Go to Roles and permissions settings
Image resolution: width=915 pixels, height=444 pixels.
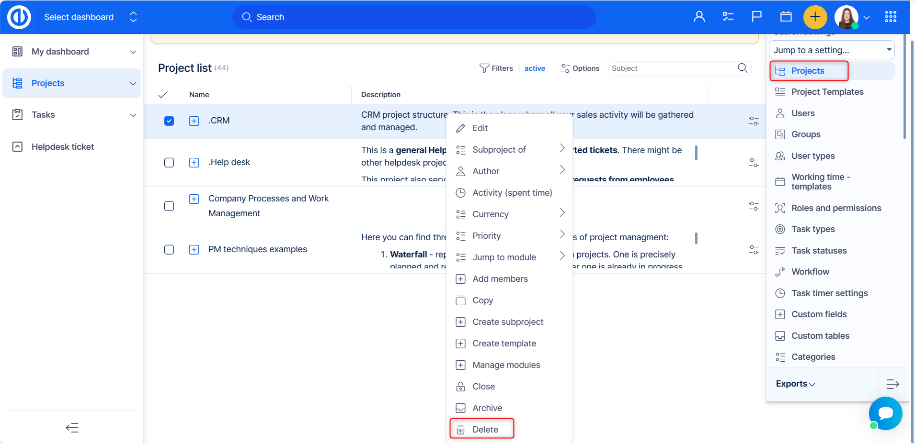click(836, 208)
